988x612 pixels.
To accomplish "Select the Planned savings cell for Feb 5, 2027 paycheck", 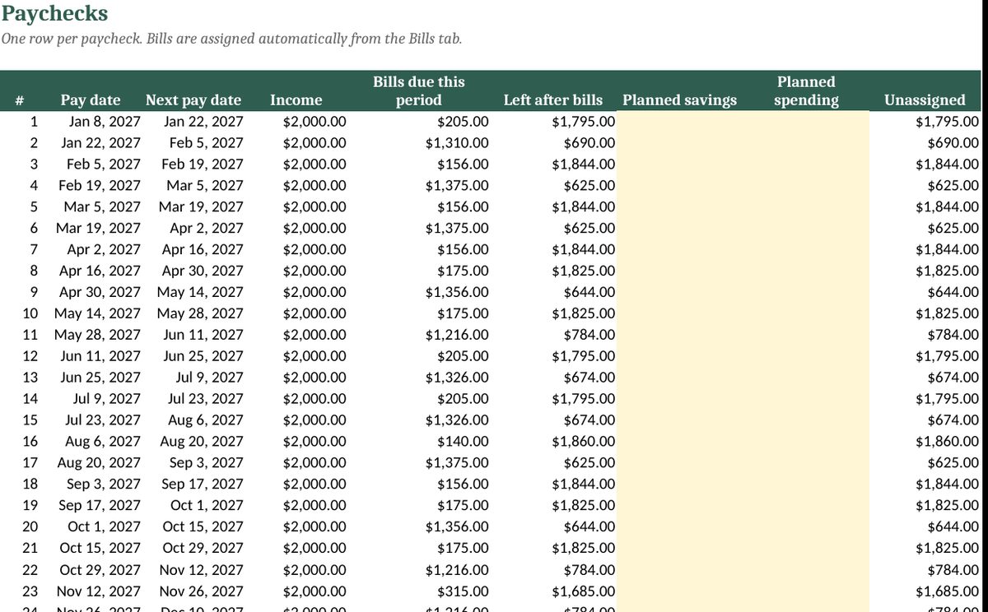I will 680,165.
